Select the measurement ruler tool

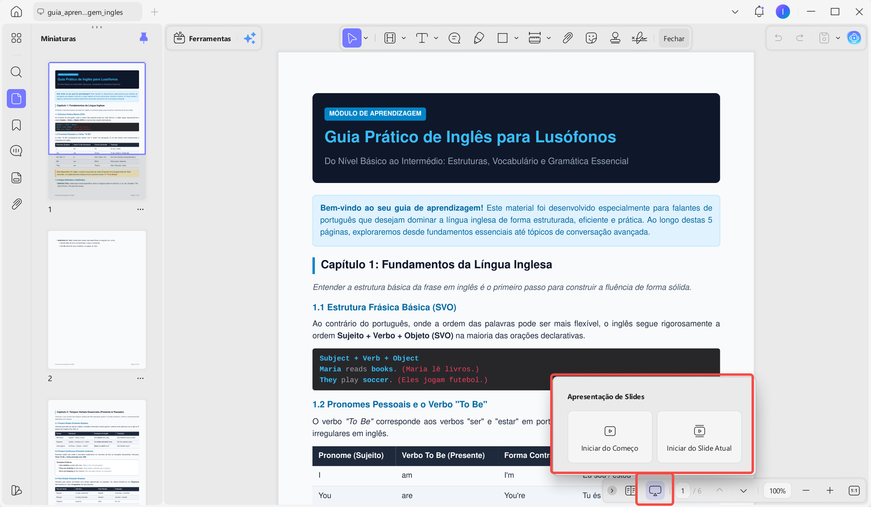[x=535, y=38]
